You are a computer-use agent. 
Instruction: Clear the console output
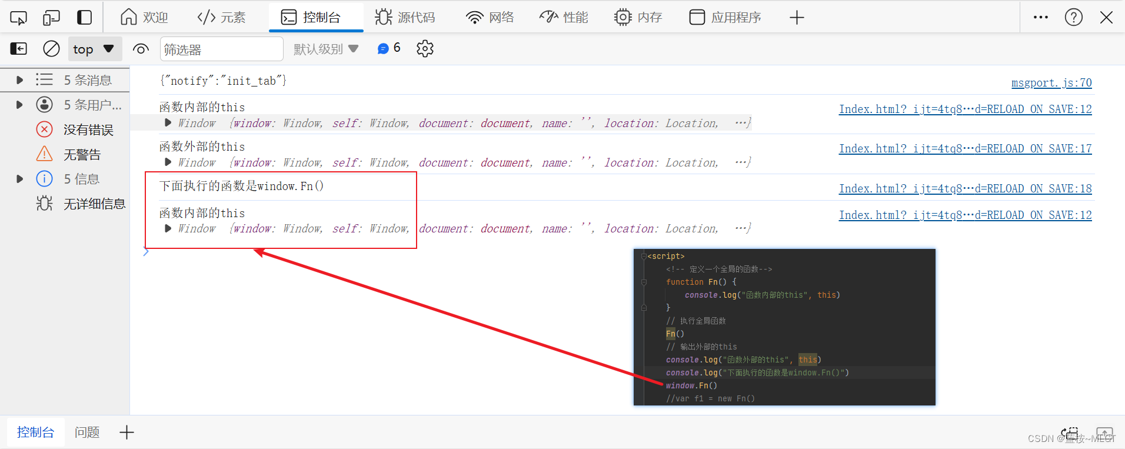pos(52,49)
